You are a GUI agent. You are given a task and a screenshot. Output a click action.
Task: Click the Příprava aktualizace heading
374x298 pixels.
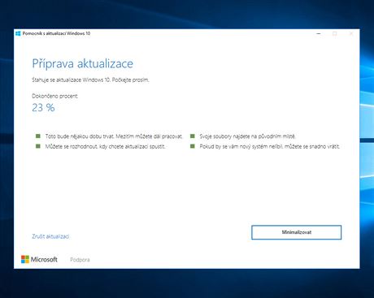point(83,63)
